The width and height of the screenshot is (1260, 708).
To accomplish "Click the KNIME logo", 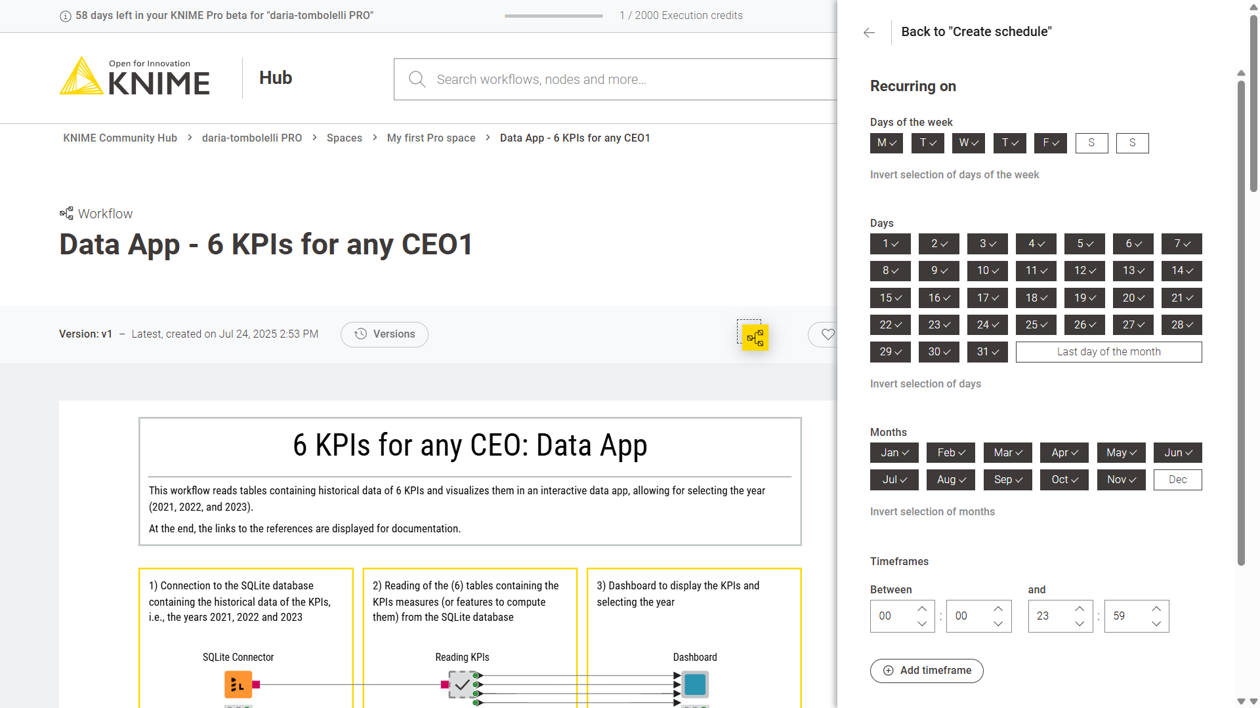I will 135,77.
